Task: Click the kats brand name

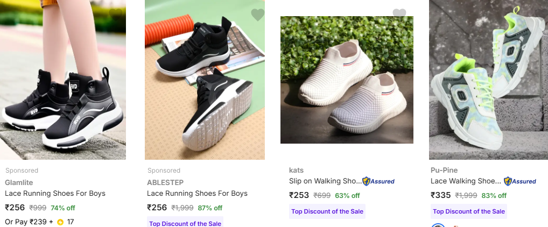Action: 296,170
